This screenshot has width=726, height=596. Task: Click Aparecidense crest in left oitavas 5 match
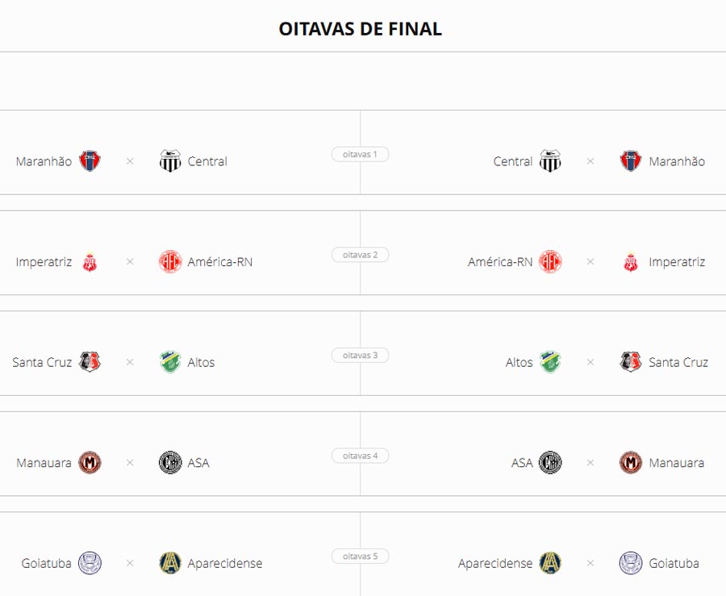click(x=170, y=563)
